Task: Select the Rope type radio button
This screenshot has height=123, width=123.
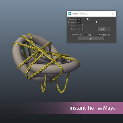Action: [x=86, y=35]
